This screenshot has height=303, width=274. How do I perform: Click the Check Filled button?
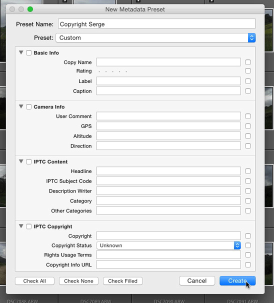[x=122, y=281]
